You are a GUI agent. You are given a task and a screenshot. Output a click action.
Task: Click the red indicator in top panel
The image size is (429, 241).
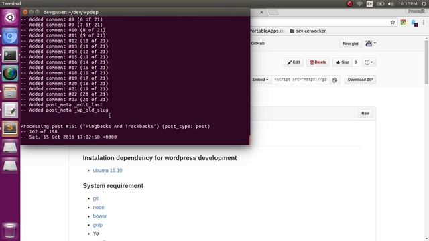(x=349, y=4)
